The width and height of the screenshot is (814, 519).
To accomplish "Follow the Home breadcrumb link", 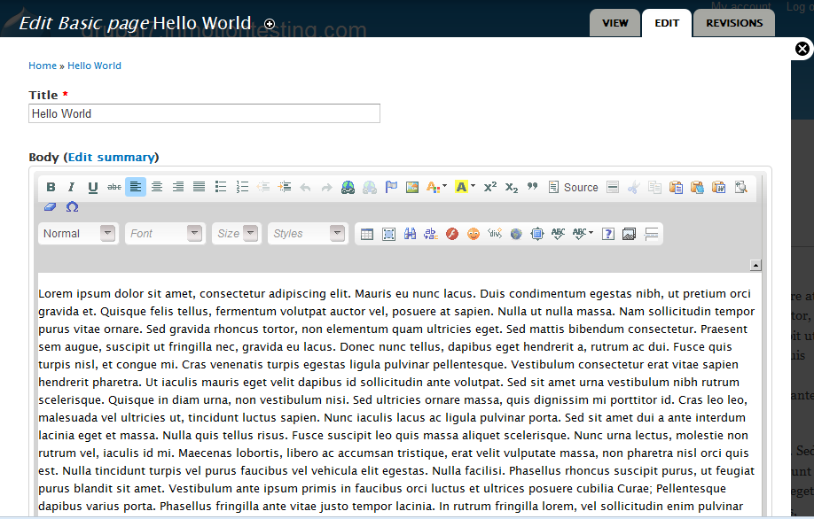I will tap(43, 66).
